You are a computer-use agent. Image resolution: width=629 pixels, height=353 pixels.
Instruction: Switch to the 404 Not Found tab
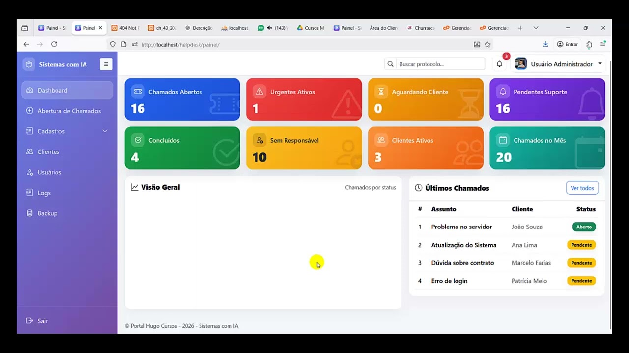tap(125, 28)
